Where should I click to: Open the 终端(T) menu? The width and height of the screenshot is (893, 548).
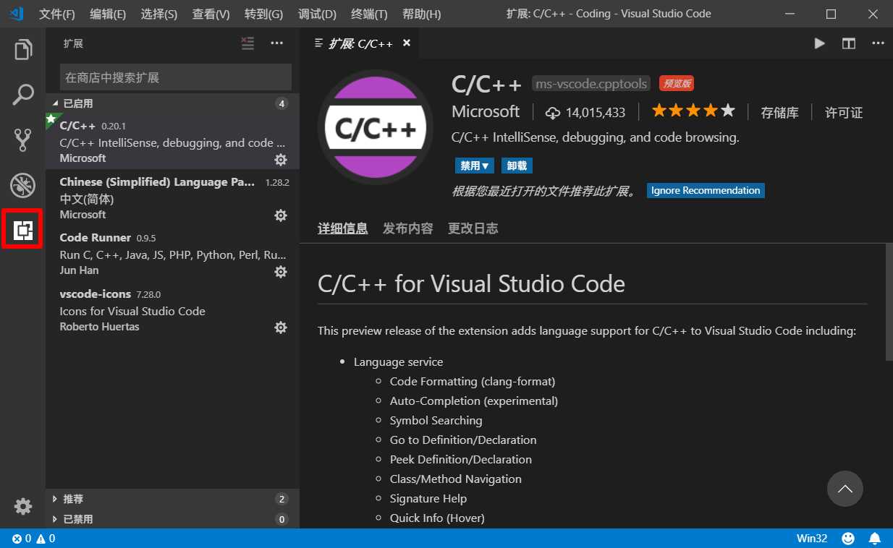[x=369, y=14]
